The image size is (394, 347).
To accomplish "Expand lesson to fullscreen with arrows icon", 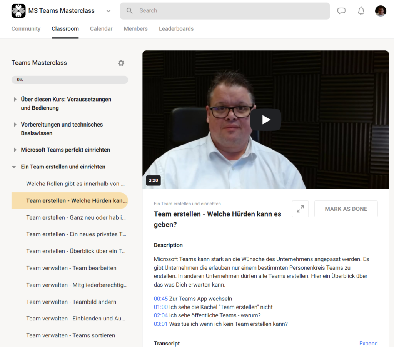I will click(300, 209).
